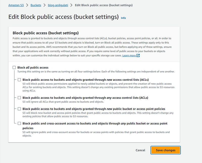The image size is (202, 163).
Task: Check the box for any access control lists
Action: pyautogui.click(x=19, y=98)
